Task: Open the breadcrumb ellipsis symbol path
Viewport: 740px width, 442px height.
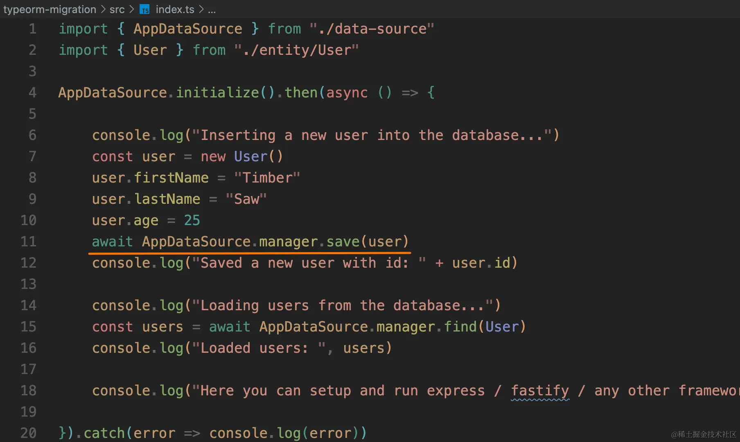Action: (212, 10)
